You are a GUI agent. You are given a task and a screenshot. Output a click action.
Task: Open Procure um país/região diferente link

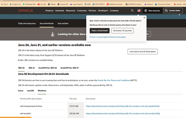(x=108, y=37)
